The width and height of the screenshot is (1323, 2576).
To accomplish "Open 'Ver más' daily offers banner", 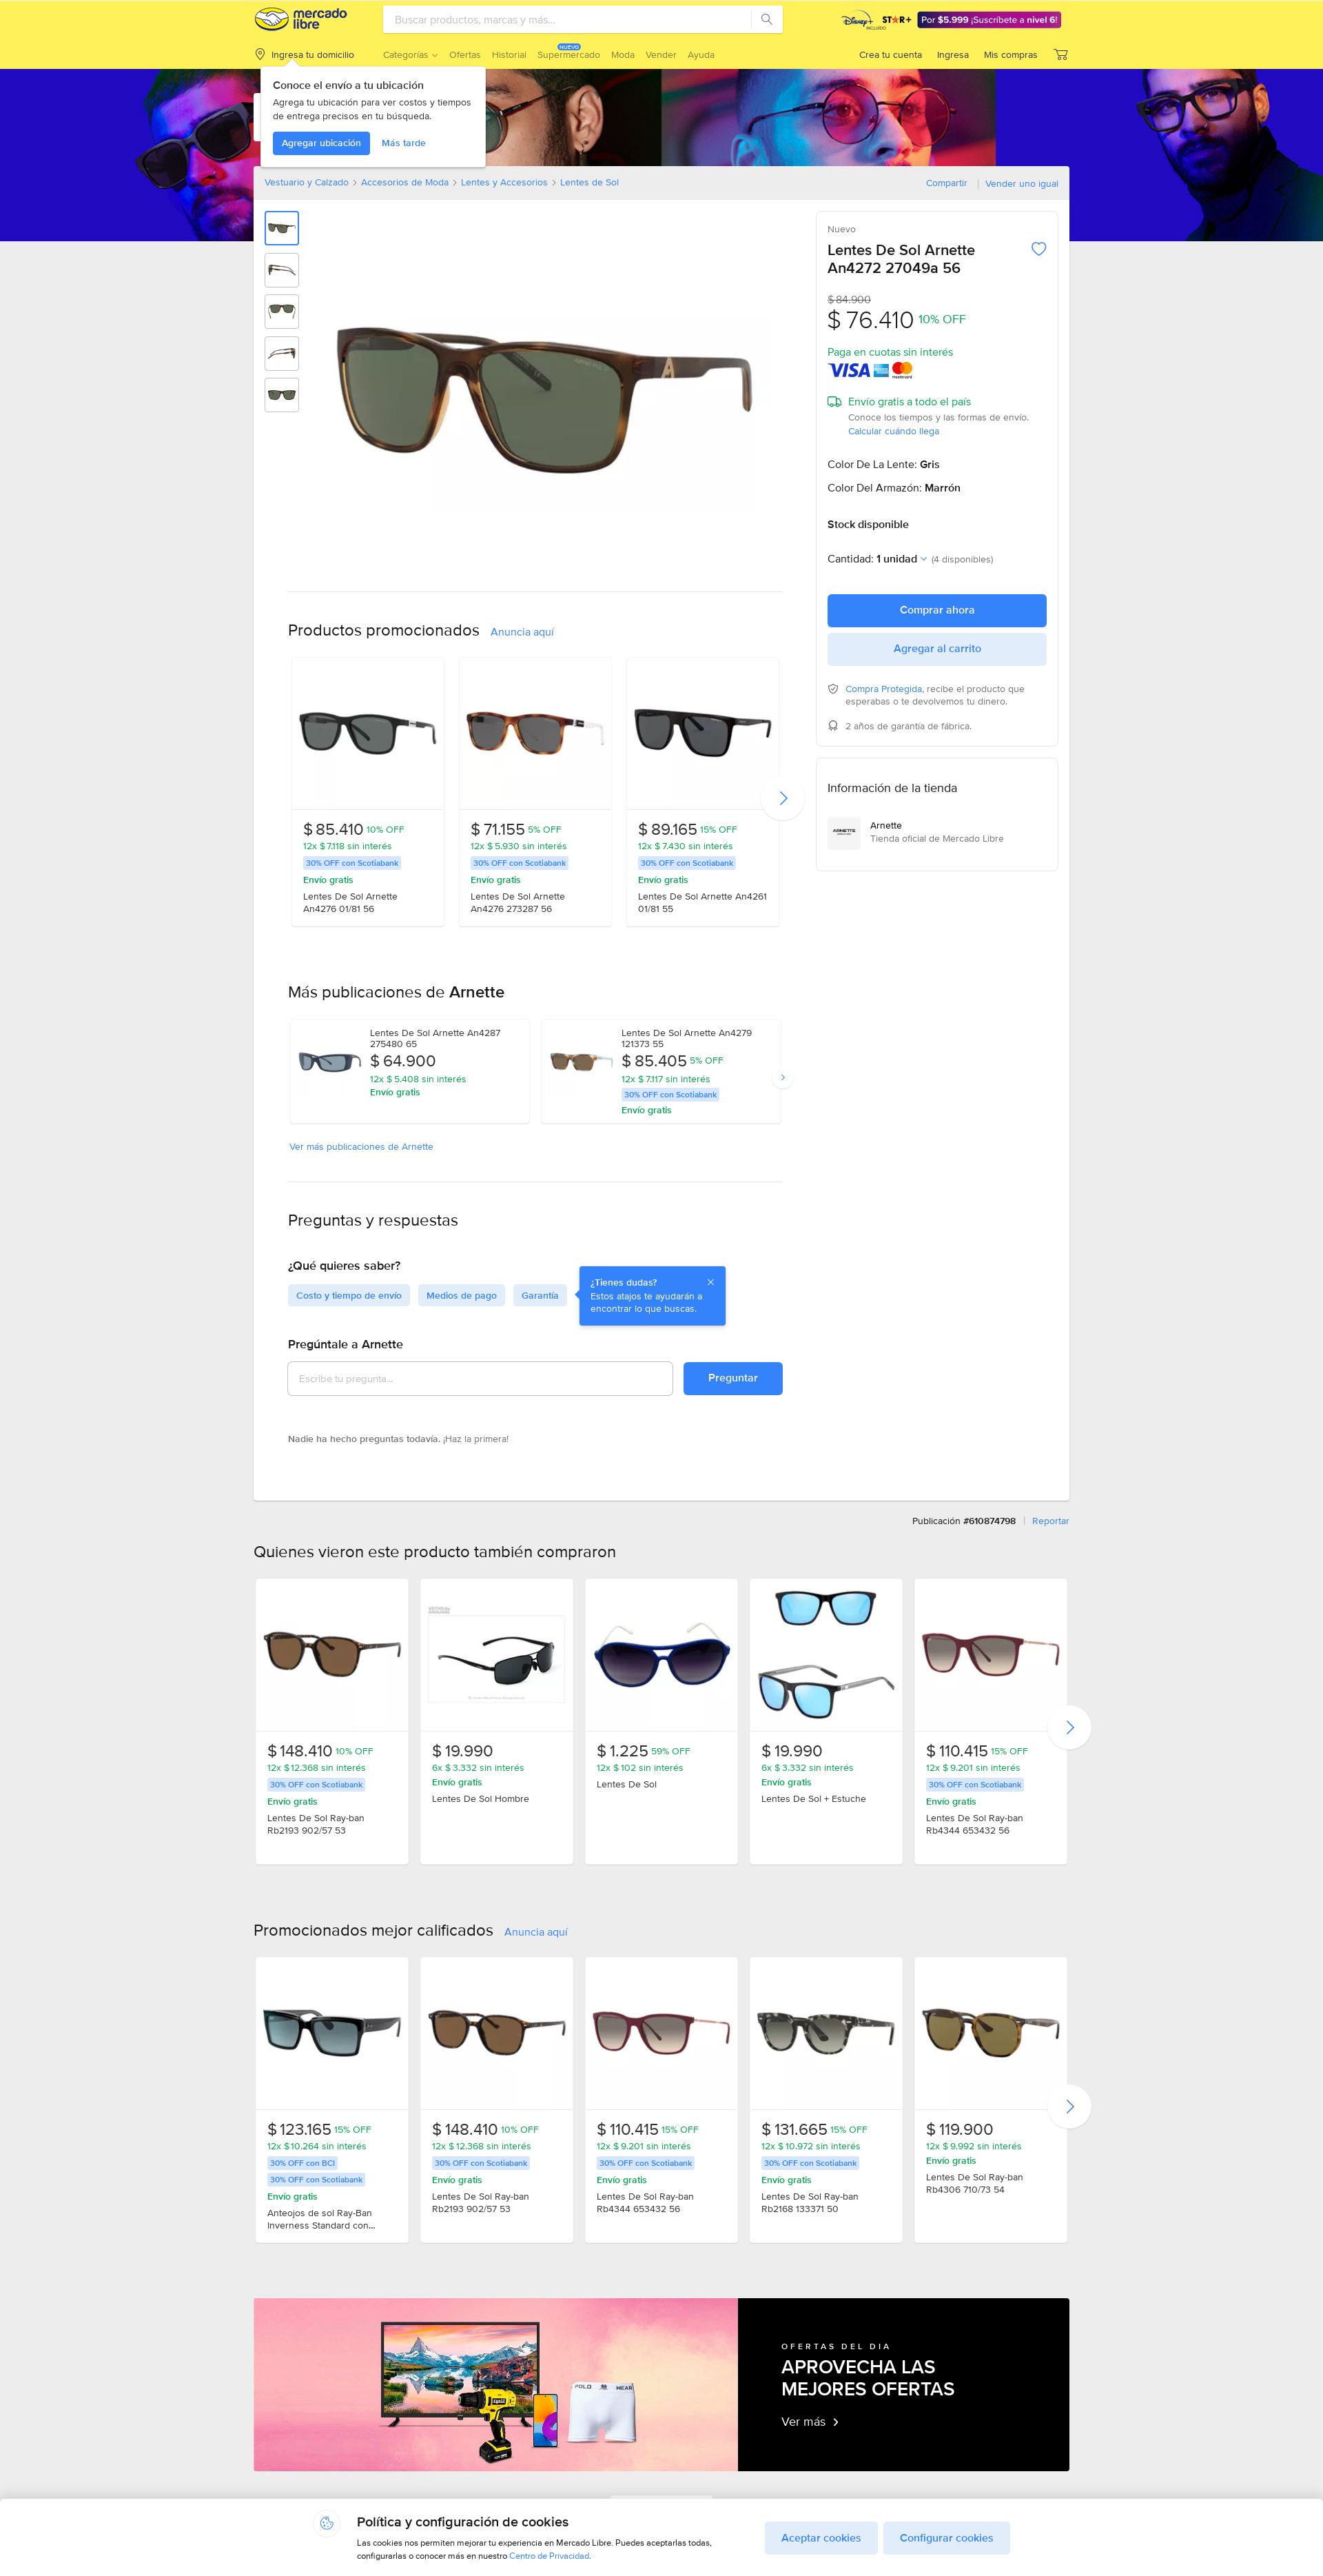I will coord(810,2422).
